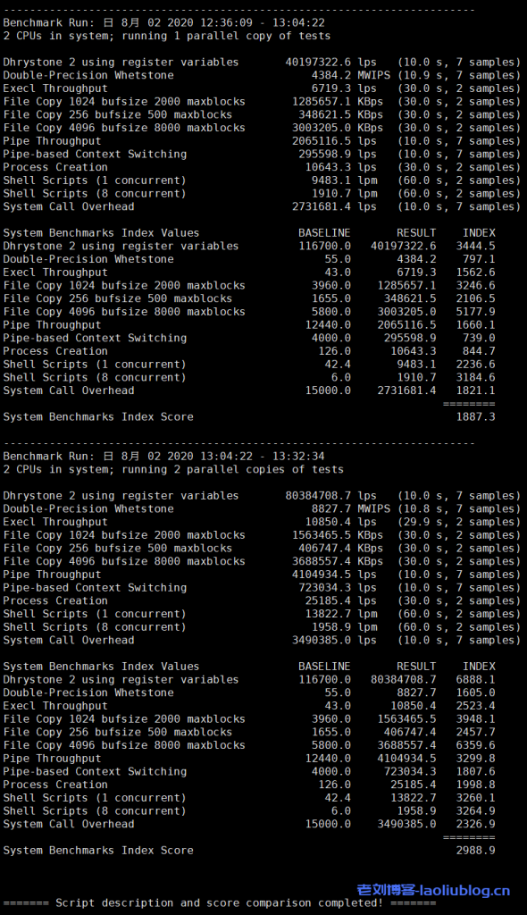The height and width of the screenshot is (915, 527).
Task: Click the index value 1821.1
Action: click(476, 390)
